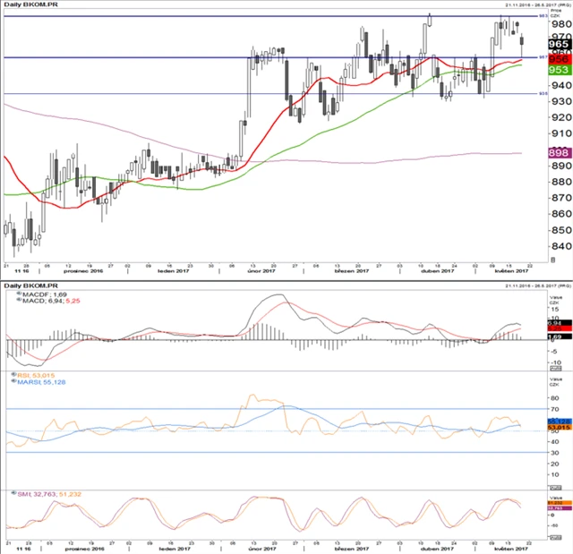Select the 'Daily BKOM.PR' title of the price chart

click(x=30, y=4)
